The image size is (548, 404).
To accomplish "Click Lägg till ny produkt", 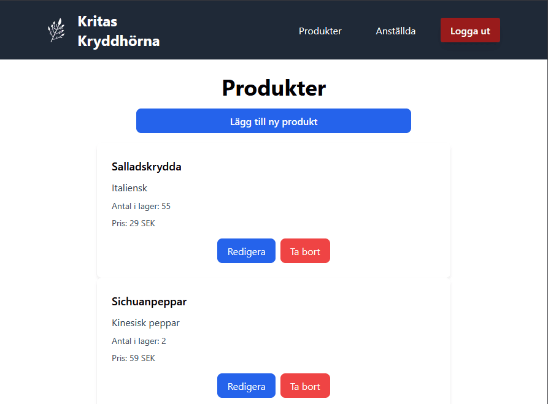I will pyautogui.click(x=274, y=121).
